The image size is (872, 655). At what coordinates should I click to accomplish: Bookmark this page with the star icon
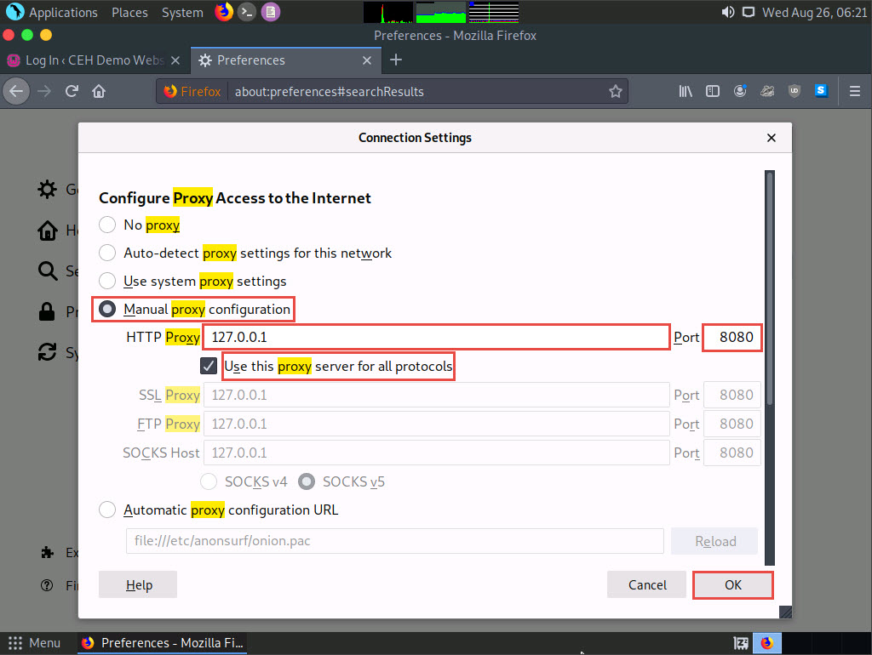[615, 91]
